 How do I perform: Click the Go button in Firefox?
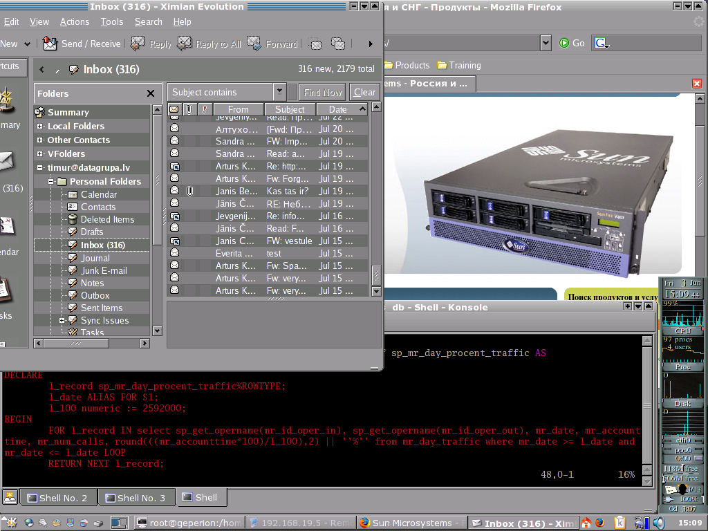pos(572,43)
